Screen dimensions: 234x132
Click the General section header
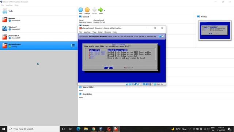(x=86, y=17)
